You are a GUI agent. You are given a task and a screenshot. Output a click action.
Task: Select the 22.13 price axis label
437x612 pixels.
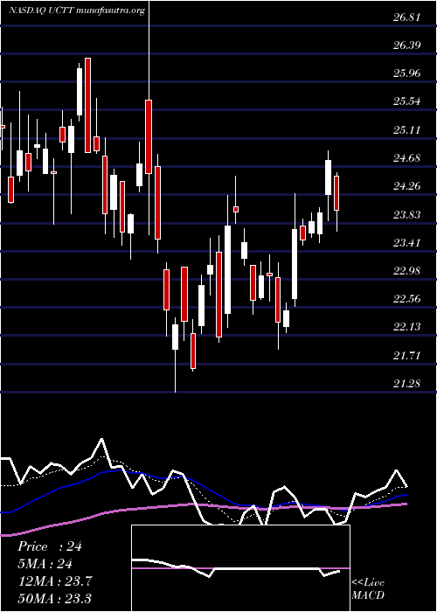(x=406, y=327)
